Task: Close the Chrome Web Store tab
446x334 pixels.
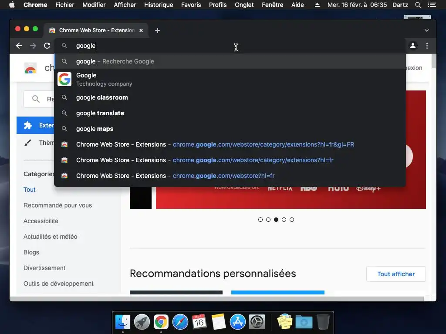Action: pos(141,30)
